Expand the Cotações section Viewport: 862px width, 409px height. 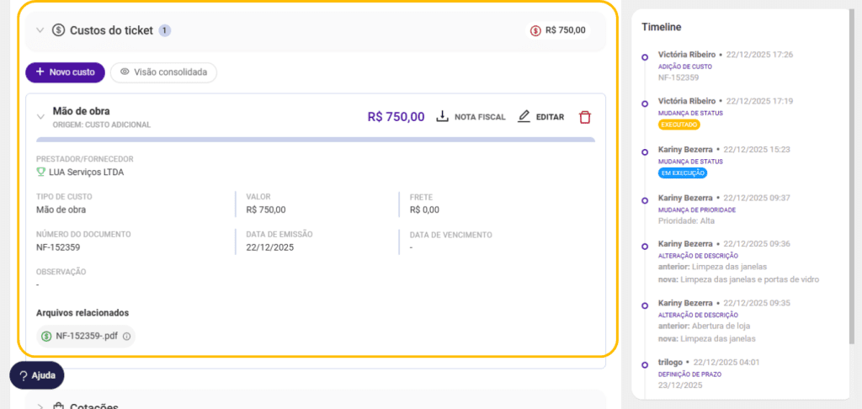coord(40,407)
